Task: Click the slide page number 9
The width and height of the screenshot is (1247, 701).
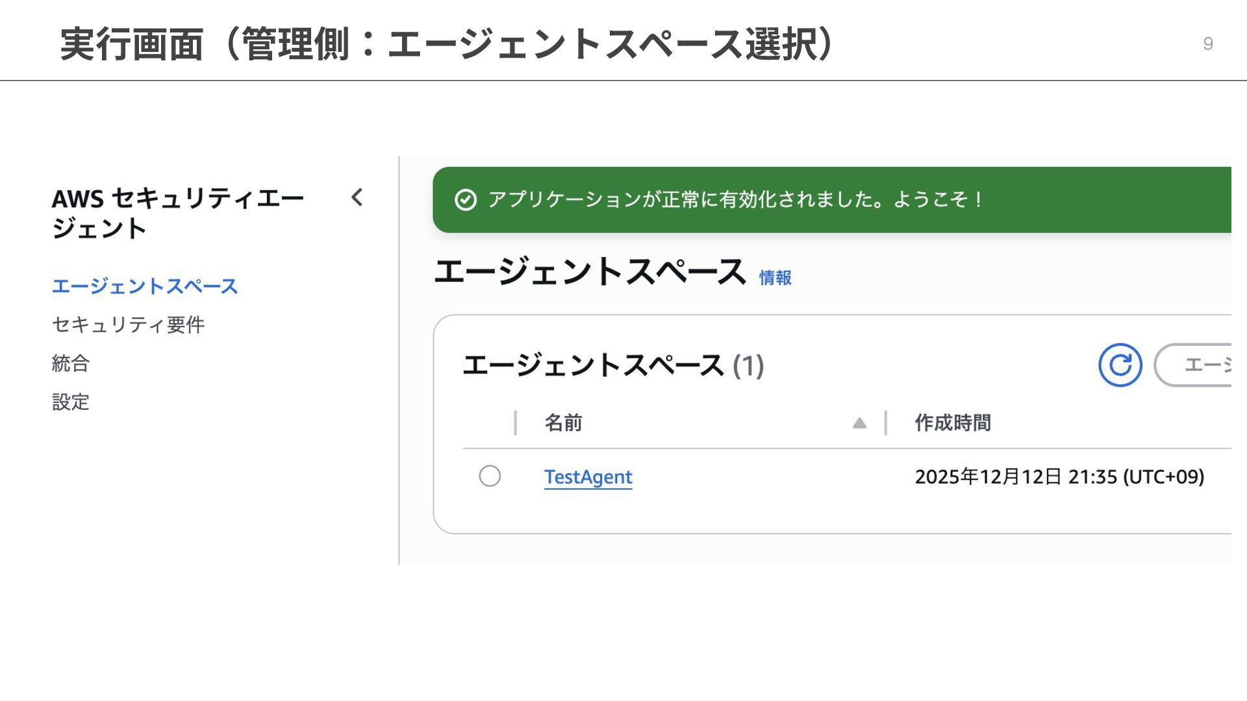Action: pos(1207,43)
